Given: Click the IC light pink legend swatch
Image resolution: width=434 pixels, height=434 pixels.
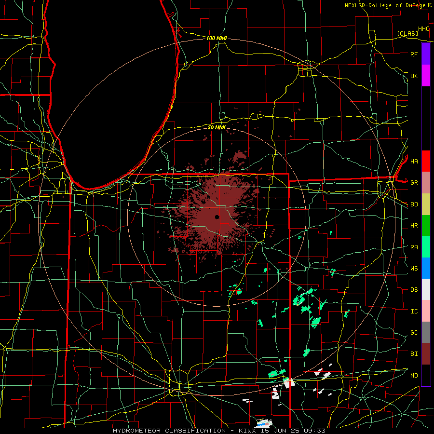Looking at the screenshot, I should (426, 311).
